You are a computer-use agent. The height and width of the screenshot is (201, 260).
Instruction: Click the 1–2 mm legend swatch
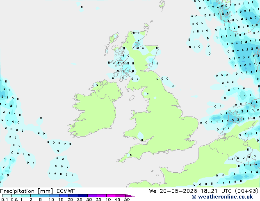click(x=26, y=196)
